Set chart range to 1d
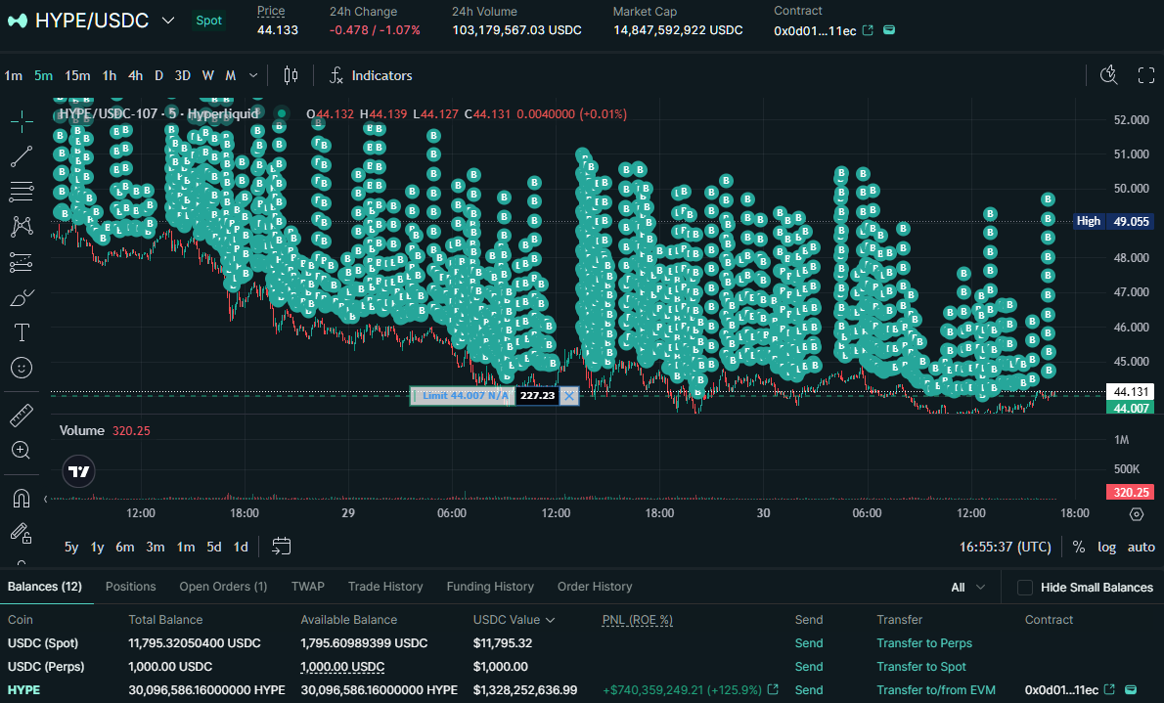 tap(241, 548)
